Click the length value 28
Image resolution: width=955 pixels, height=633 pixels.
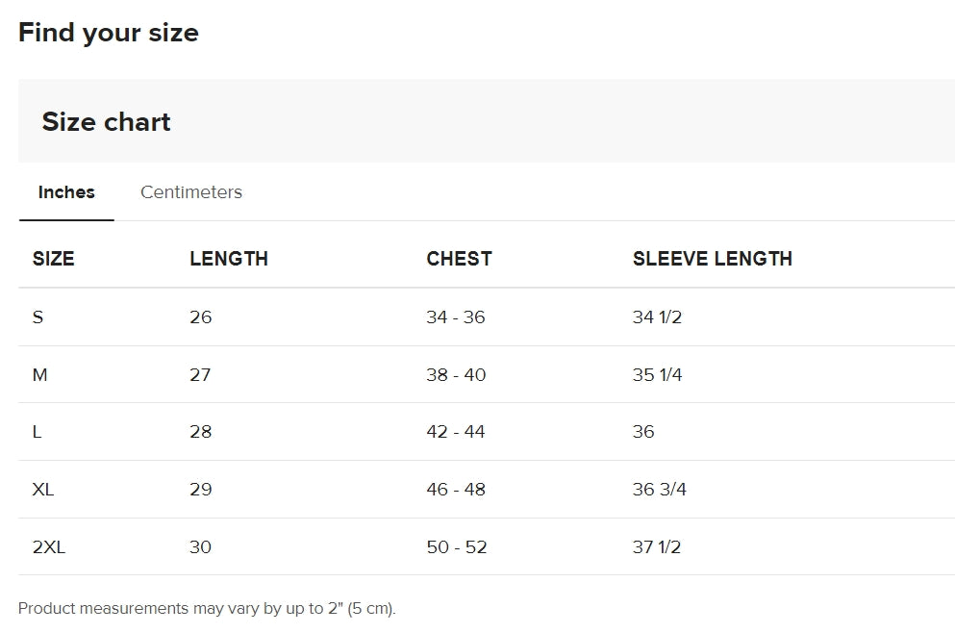[x=200, y=432]
